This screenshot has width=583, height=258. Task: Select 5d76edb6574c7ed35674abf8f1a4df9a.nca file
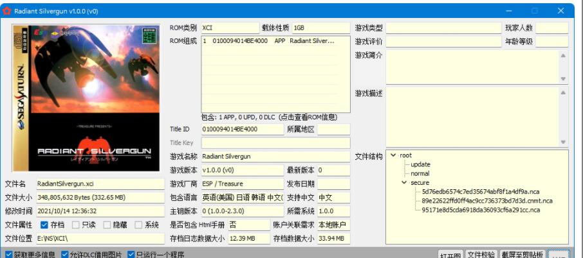click(x=481, y=192)
